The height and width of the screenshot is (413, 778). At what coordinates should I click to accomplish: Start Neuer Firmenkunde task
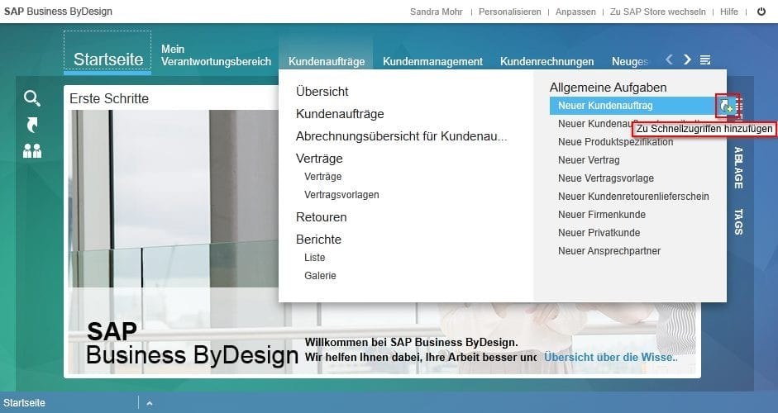602,215
